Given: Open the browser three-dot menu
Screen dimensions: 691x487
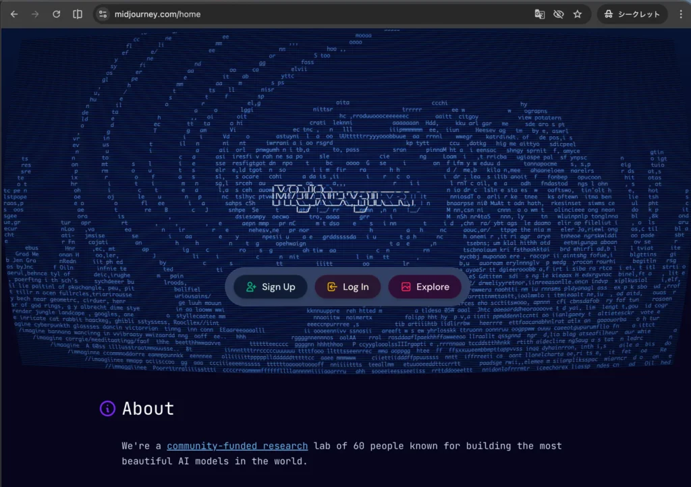Looking at the screenshot, I should pyautogui.click(x=681, y=14).
